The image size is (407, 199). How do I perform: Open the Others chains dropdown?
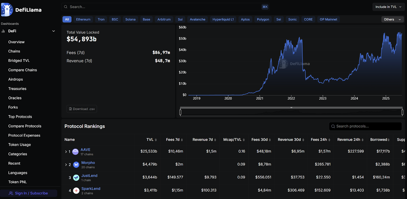(x=392, y=20)
